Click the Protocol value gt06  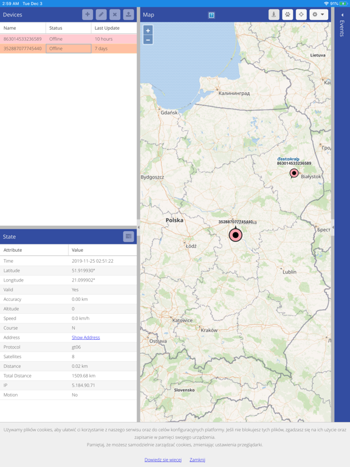pos(76,347)
